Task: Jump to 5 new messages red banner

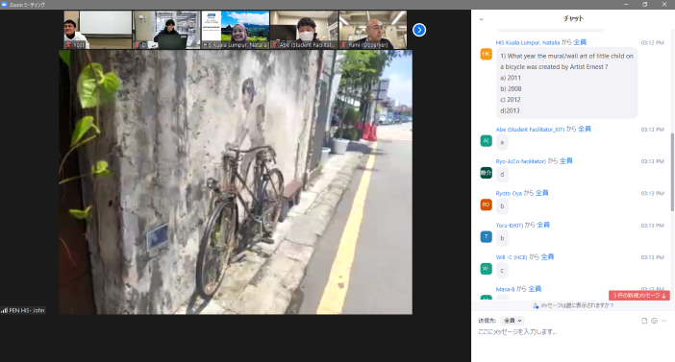Action: point(639,296)
